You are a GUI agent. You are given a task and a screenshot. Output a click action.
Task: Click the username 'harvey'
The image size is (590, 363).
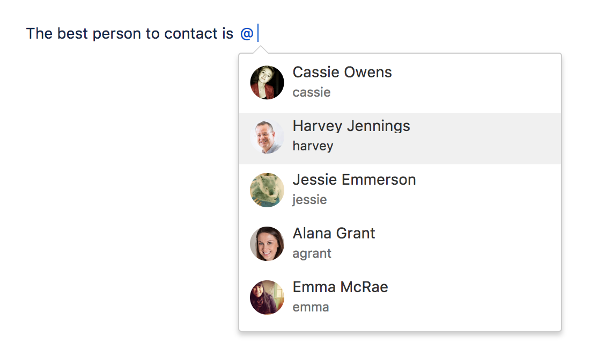pyautogui.click(x=313, y=147)
